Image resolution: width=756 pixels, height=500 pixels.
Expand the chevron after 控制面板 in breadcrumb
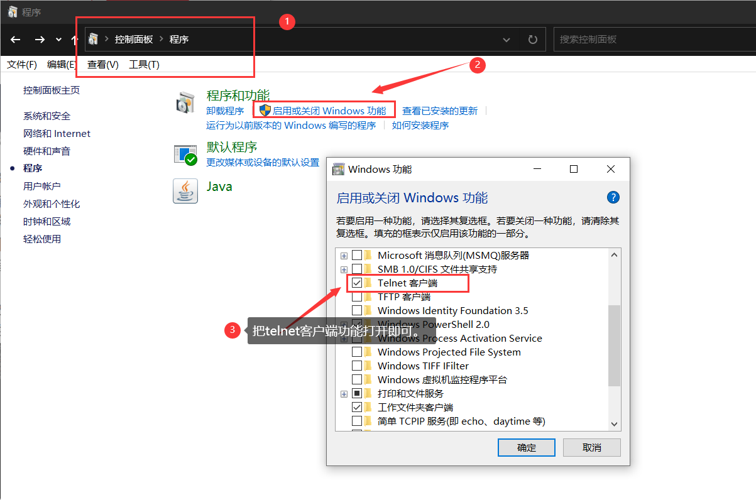161,39
